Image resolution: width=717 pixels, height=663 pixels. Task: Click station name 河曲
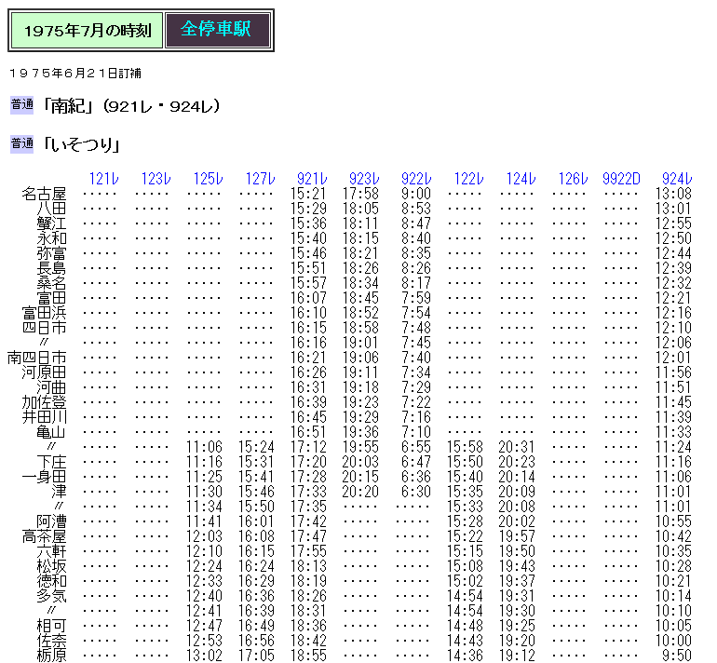[51, 387]
